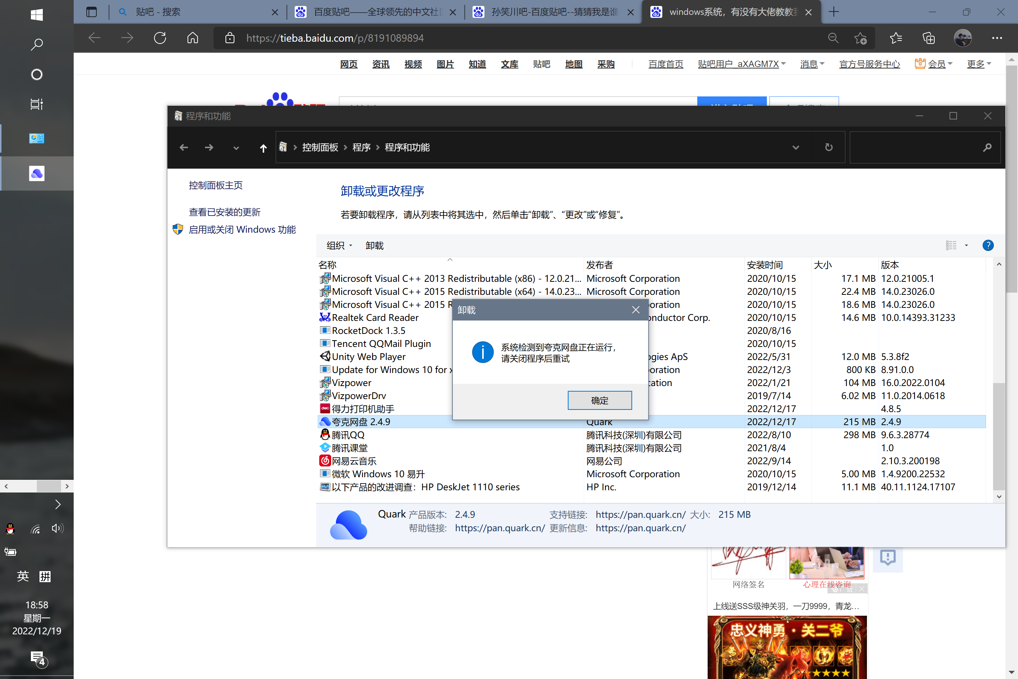Expand 贴吧用户_aXAGM7X dropdown
1018x679 pixels.
(742, 64)
